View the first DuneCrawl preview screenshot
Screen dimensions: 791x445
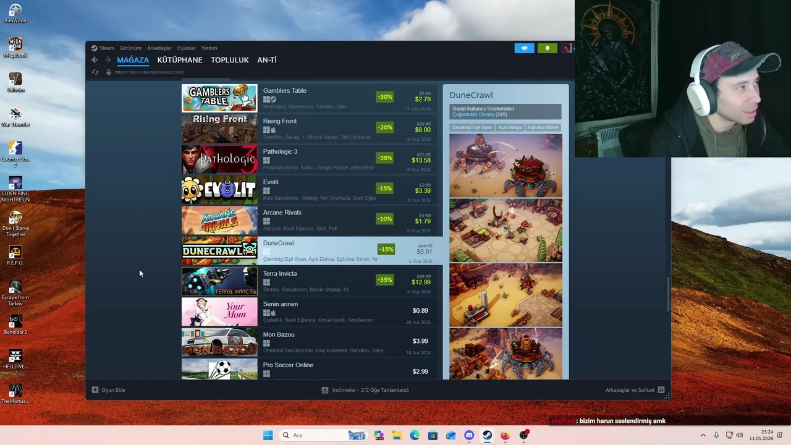tap(506, 166)
